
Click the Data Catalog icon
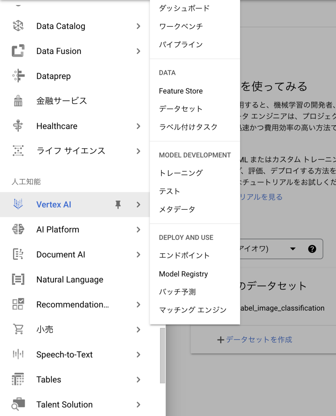click(18, 26)
